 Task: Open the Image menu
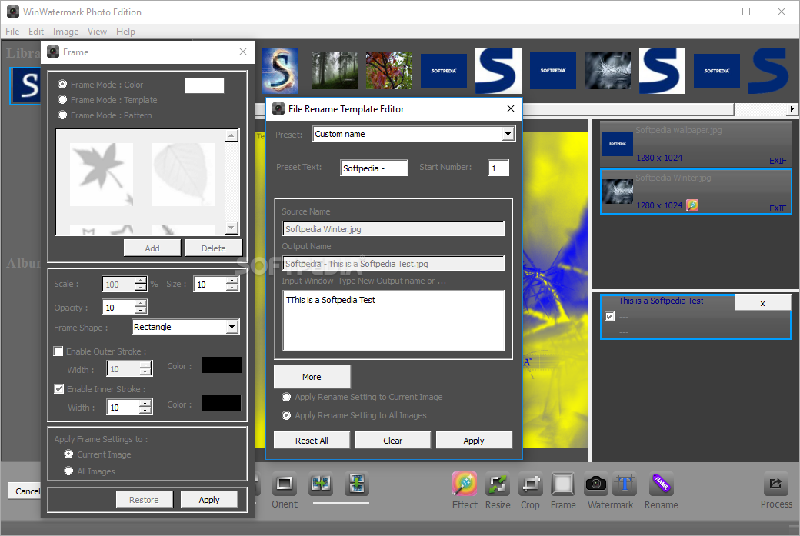click(x=65, y=31)
